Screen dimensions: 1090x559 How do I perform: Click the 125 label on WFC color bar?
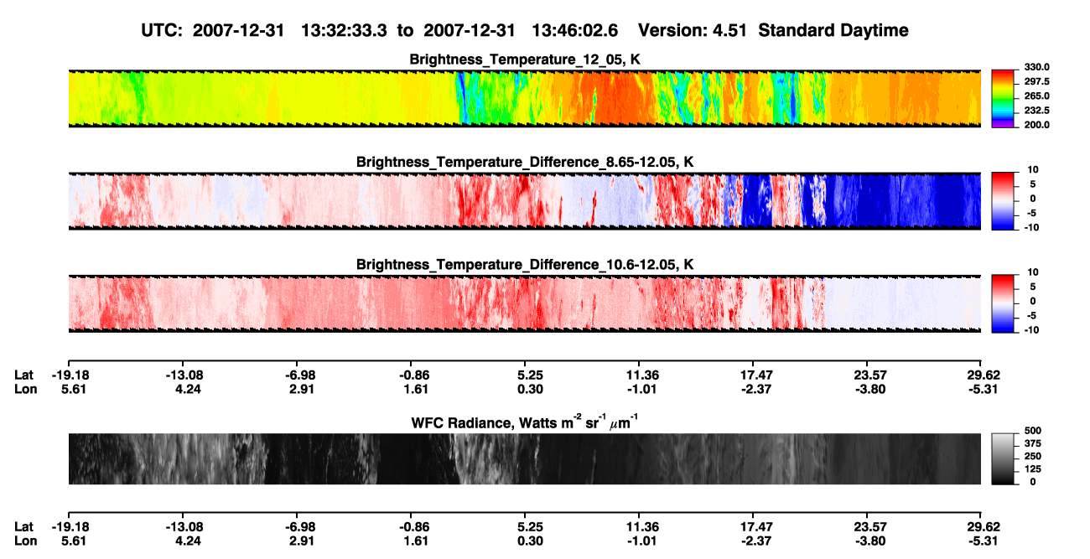(x=1032, y=469)
